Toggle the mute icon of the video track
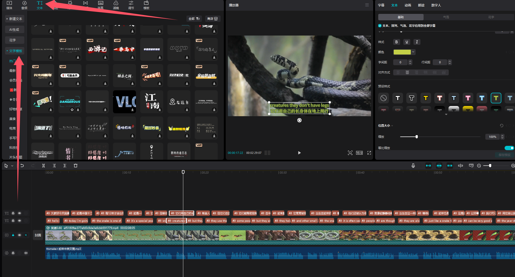 point(26,235)
